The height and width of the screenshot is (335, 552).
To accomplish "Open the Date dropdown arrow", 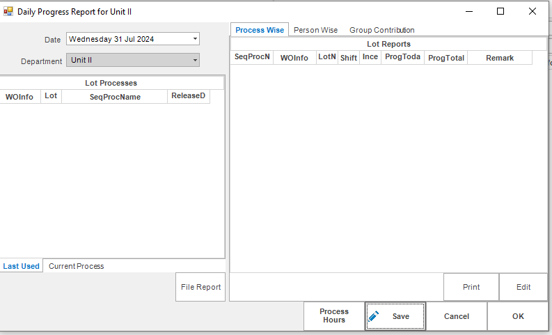I will point(195,39).
